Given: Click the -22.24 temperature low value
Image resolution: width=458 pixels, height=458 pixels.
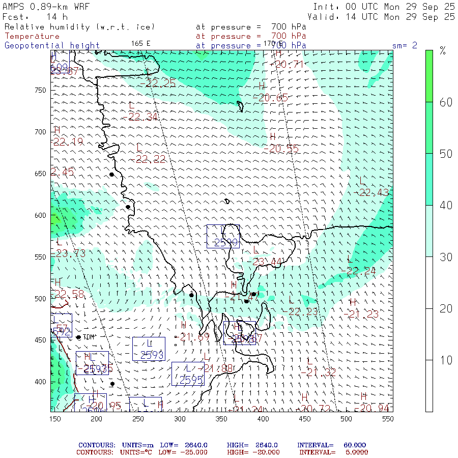Looking at the screenshot, I should tap(358, 271).
